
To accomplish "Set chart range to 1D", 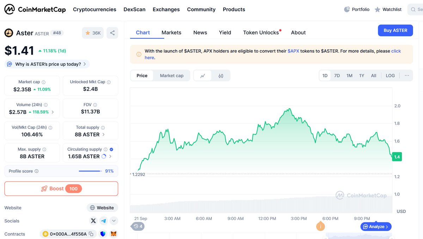I will pyautogui.click(x=325, y=75).
